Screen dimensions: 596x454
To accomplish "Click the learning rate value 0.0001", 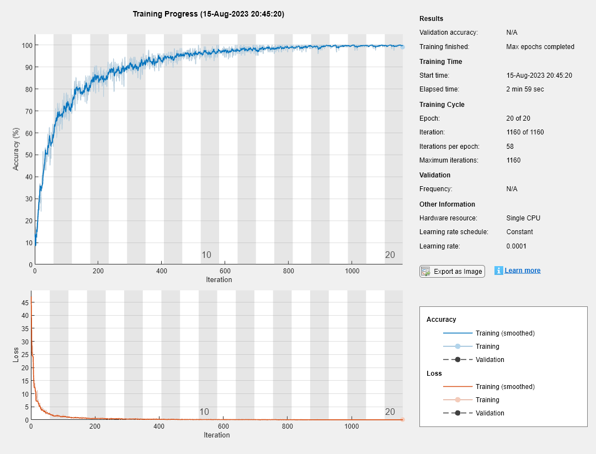I will pyautogui.click(x=516, y=246).
